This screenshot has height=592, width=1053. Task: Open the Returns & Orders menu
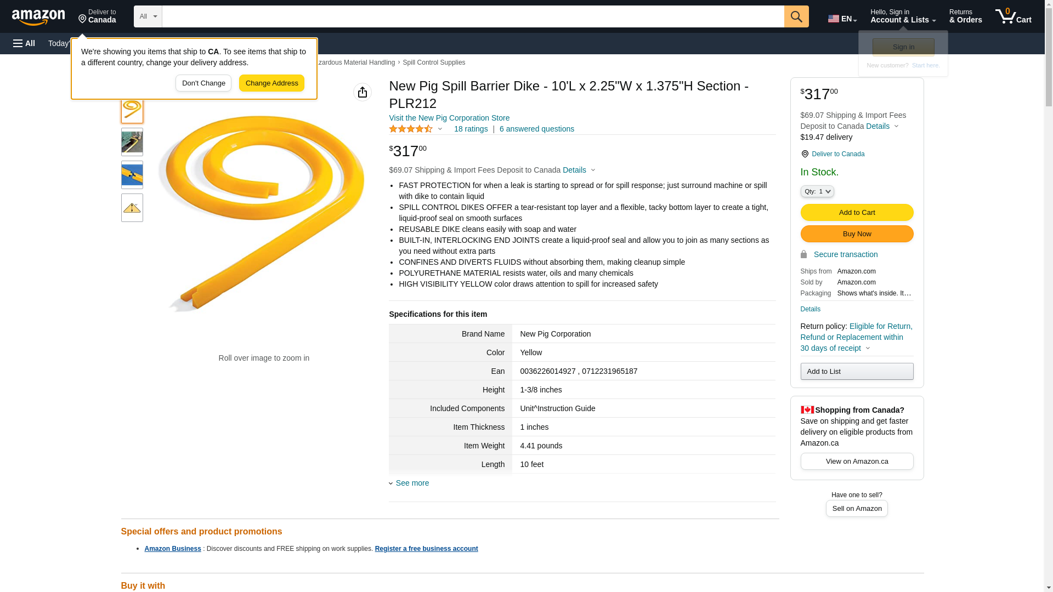tap(965, 16)
